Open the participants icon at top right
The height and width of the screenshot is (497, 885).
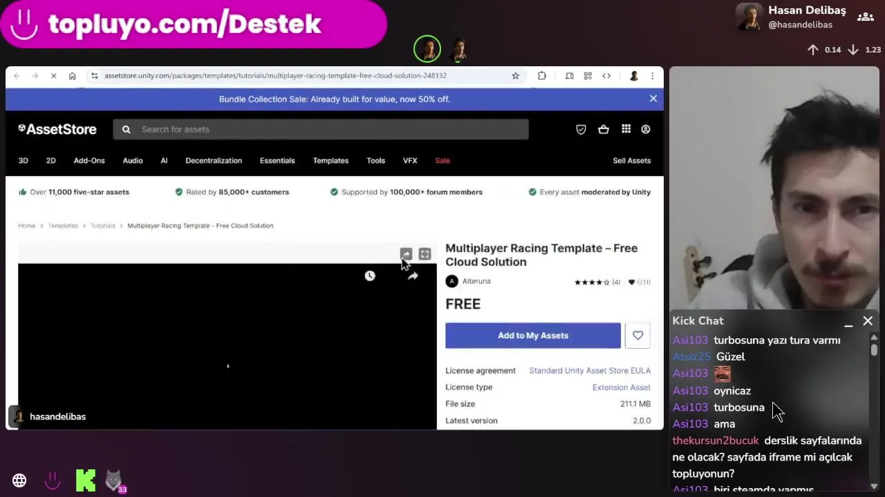pos(865,17)
